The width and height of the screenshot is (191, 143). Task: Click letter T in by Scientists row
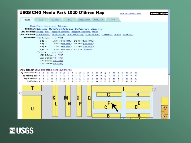point(123,79)
